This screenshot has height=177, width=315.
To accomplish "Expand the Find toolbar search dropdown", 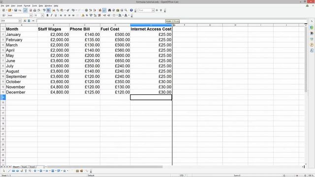I will tap(153, 10).
